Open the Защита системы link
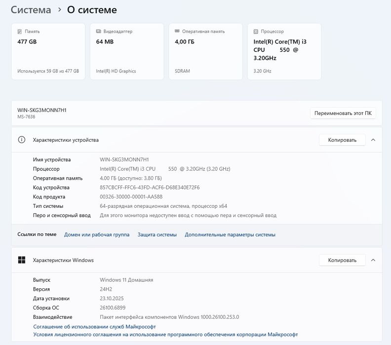391x345 pixels. click(x=157, y=235)
